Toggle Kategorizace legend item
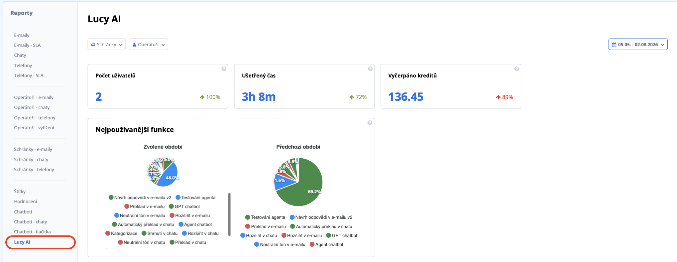 pyautogui.click(x=121, y=233)
